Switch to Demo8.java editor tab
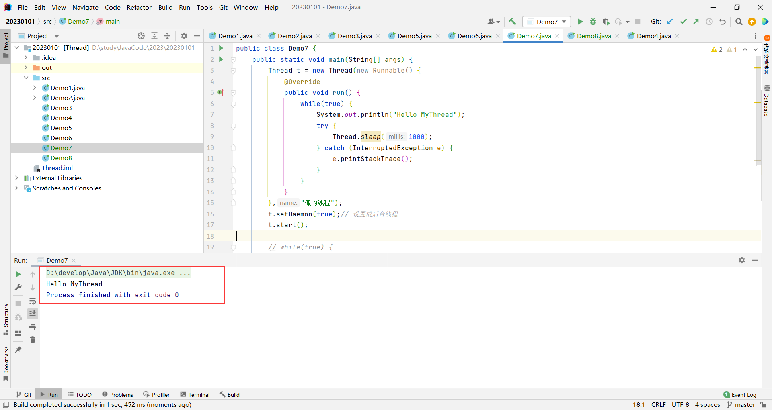The width and height of the screenshot is (772, 410). click(x=593, y=36)
